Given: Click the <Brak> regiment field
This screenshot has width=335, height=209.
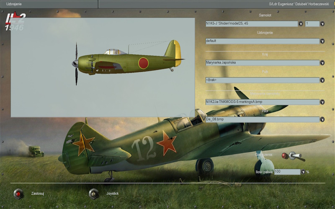Looking at the screenshot, I should tap(263, 80).
